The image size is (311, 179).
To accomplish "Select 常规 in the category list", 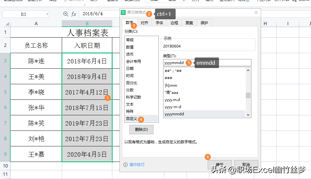I will 141,40.
